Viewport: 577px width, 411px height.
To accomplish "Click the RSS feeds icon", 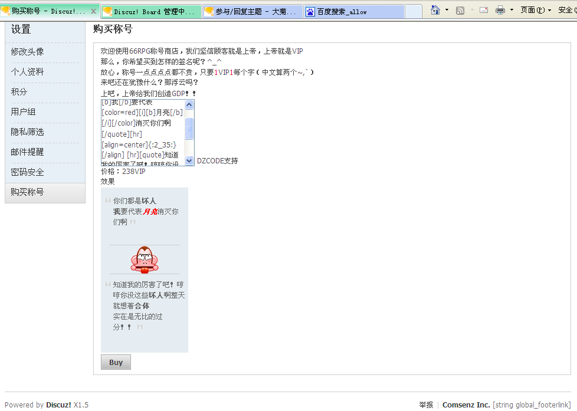I will (460, 10).
